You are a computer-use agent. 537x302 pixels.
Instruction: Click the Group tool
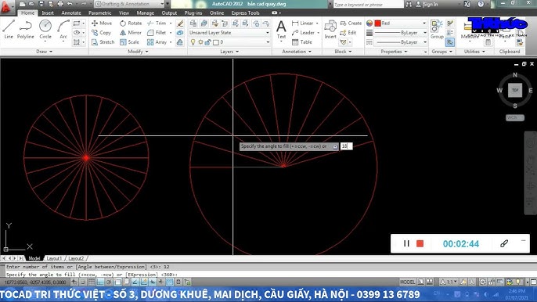437,30
